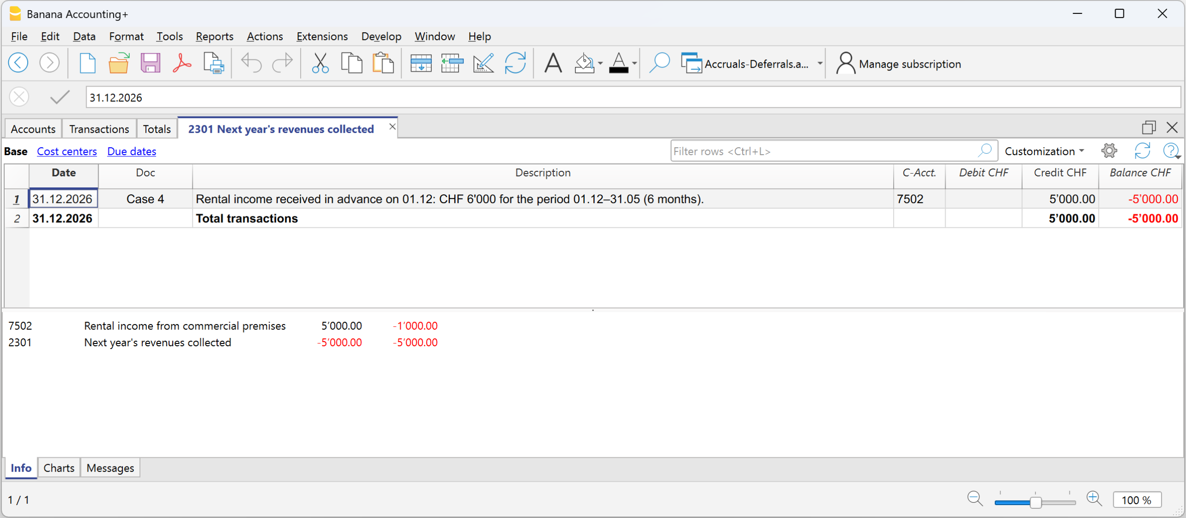1186x518 pixels.
Task: Cancel cell edit with the X circle
Action: [19, 97]
